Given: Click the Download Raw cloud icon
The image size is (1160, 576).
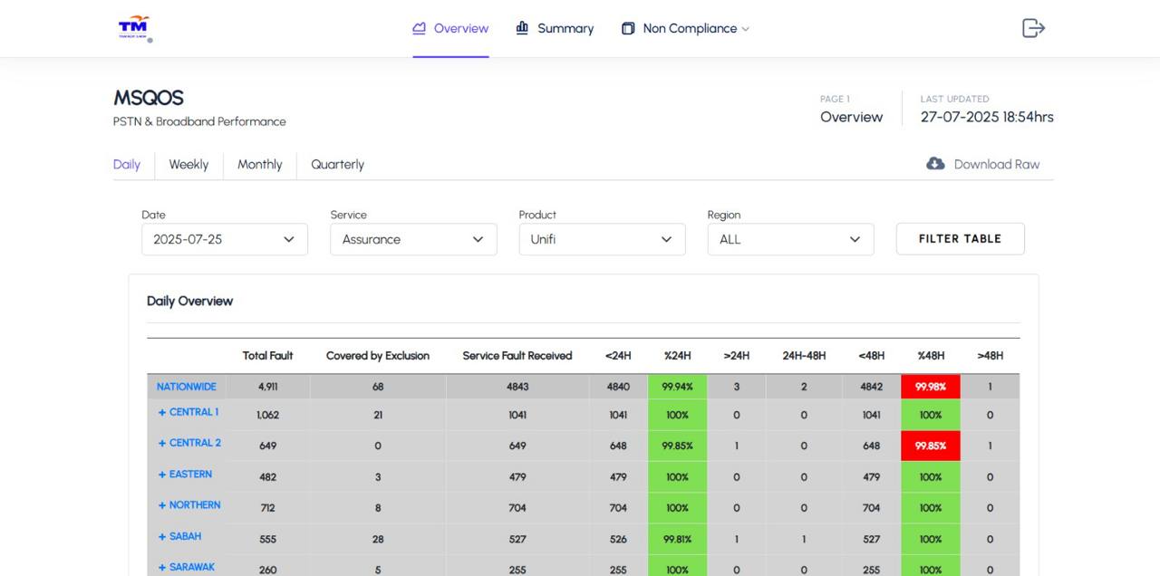Looking at the screenshot, I should tap(935, 164).
